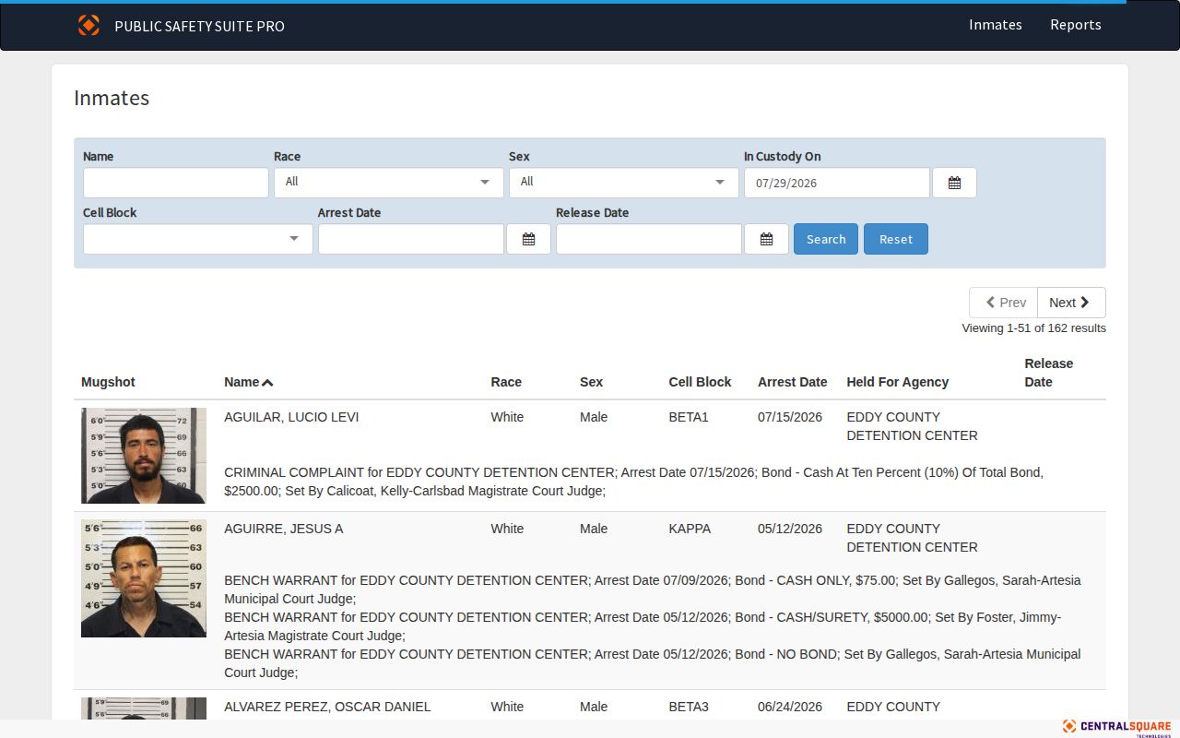Expand the Cell Block dropdown
The image size is (1180, 738).
point(197,239)
